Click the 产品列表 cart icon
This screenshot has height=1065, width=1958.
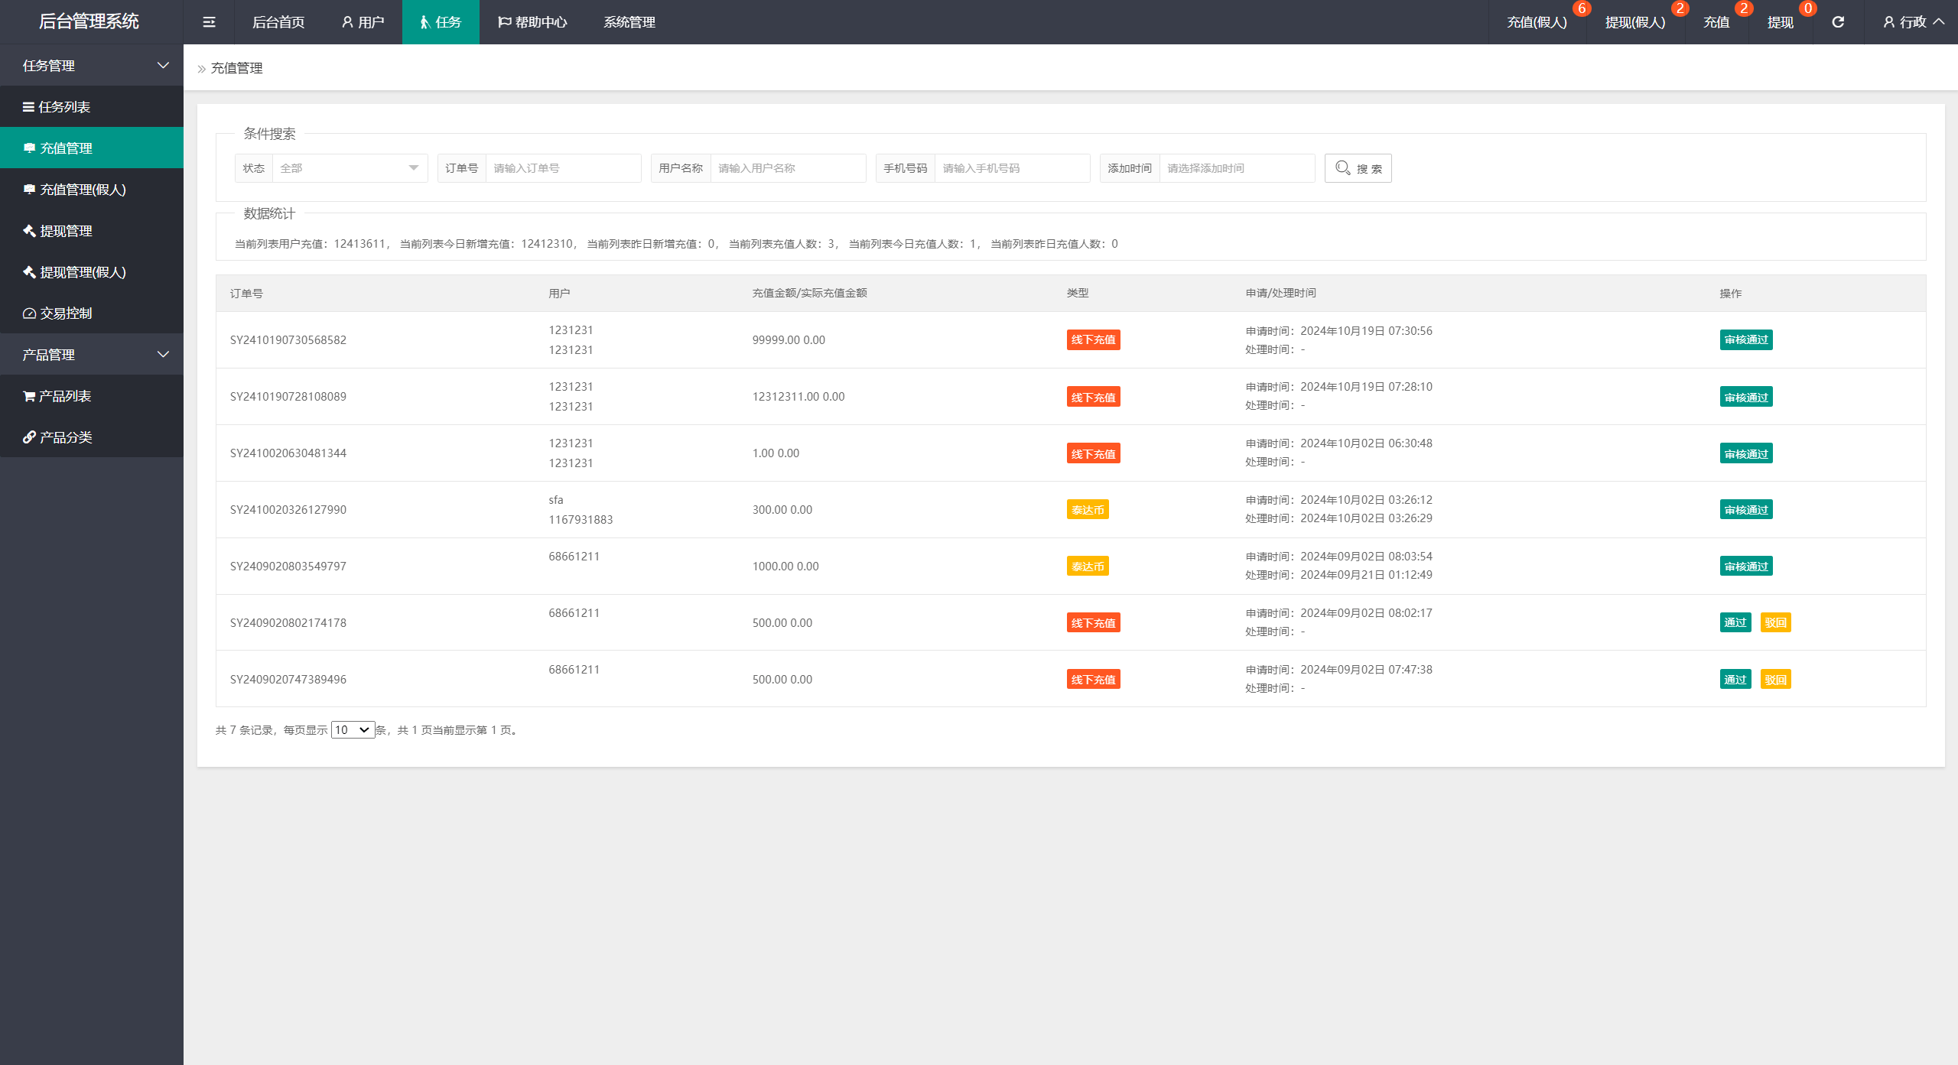click(29, 396)
